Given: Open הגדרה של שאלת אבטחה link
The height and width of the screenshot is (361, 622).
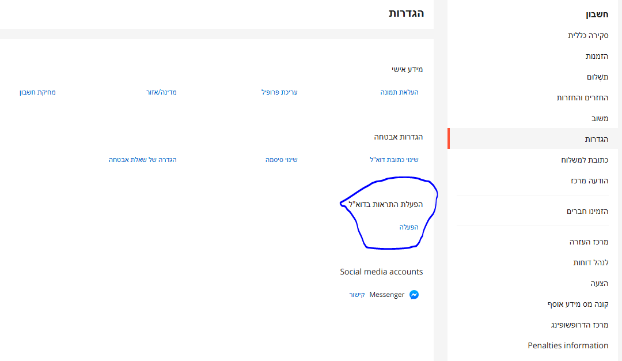Looking at the screenshot, I should [143, 160].
